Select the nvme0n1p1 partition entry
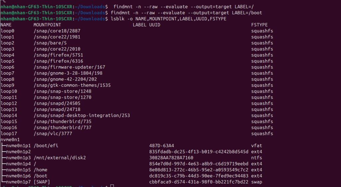The image size is (341, 187). point(17,145)
